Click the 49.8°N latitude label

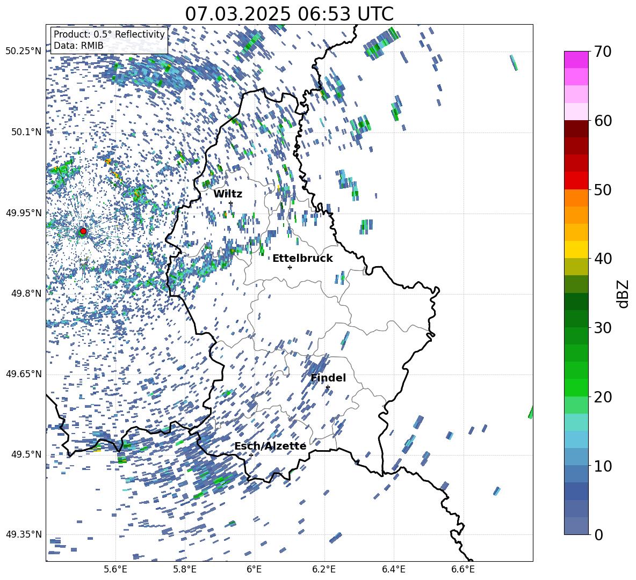[27, 293]
